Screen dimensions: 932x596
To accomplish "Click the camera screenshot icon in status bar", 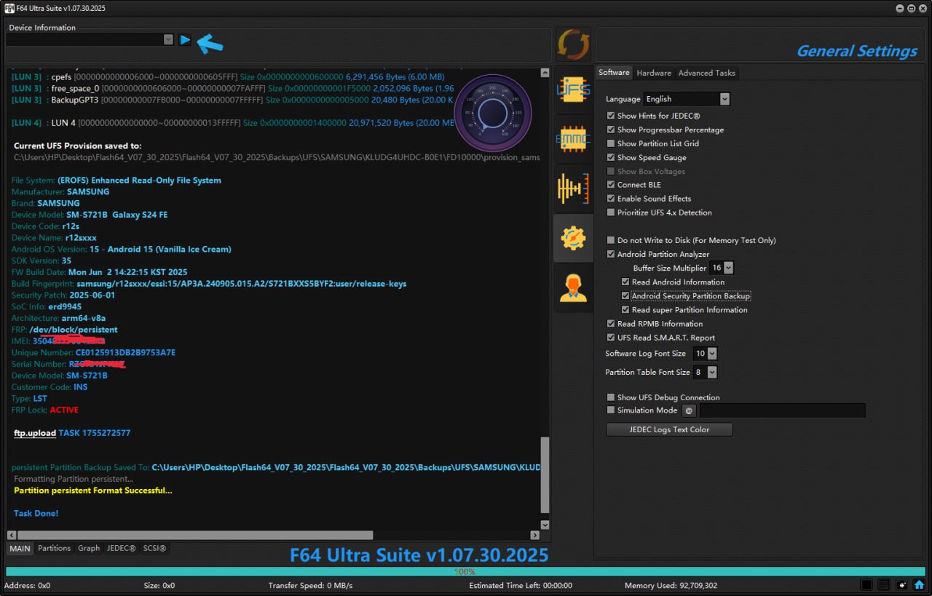I will tap(901, 584).
